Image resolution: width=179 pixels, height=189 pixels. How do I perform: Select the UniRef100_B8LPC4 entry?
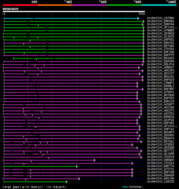coord(161,64)
